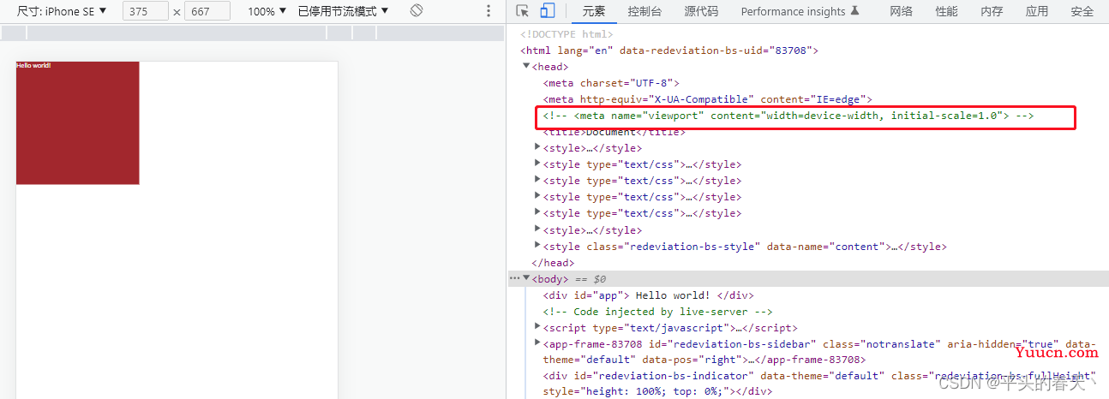Expand the script type text/javascript node

pyautogui.click(x=537, y=327)
